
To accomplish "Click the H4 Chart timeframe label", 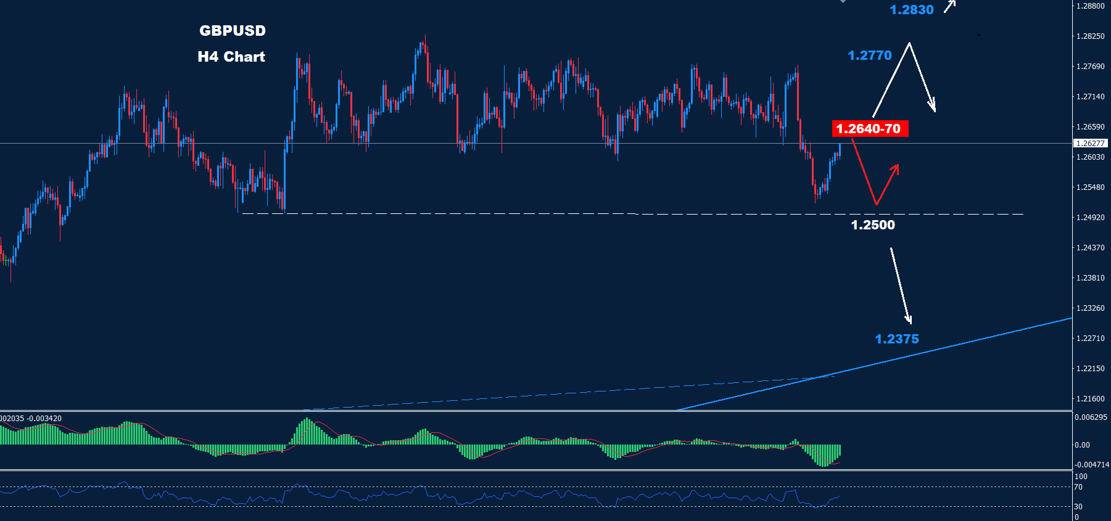I will click(231, 57).
